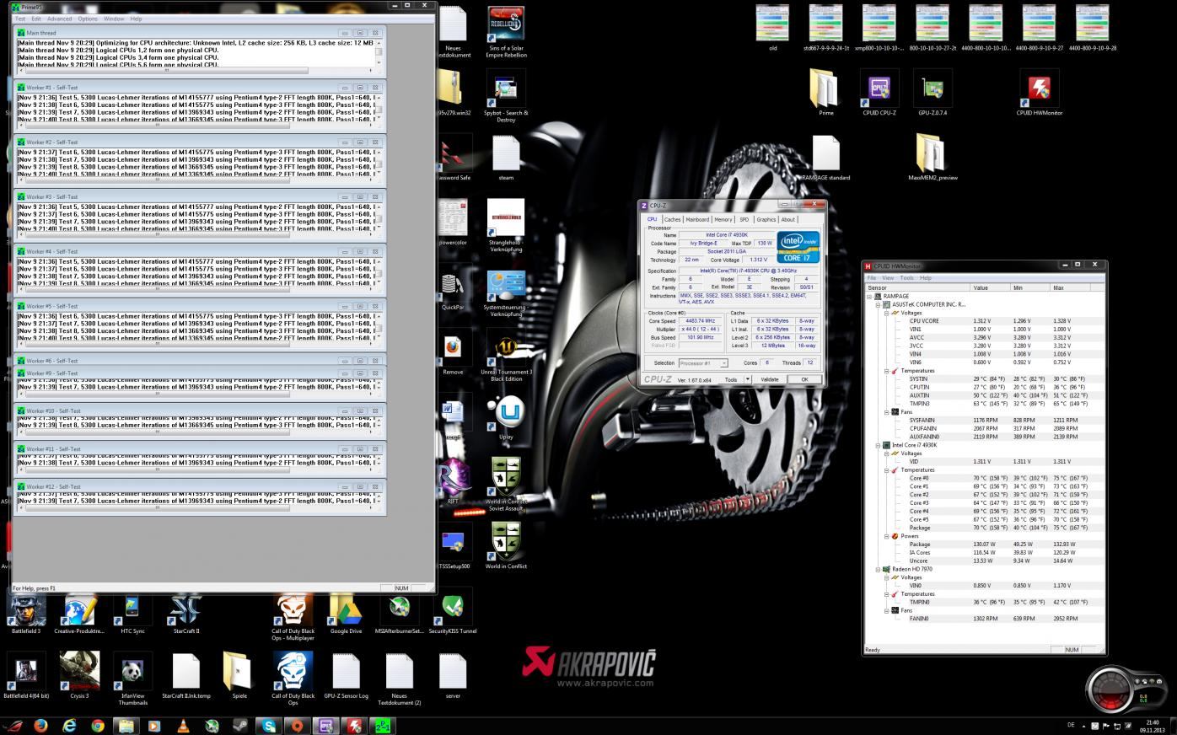Open the Advanced menu in Prime95
1177x735 pixels.
click(x=59, y=19)
